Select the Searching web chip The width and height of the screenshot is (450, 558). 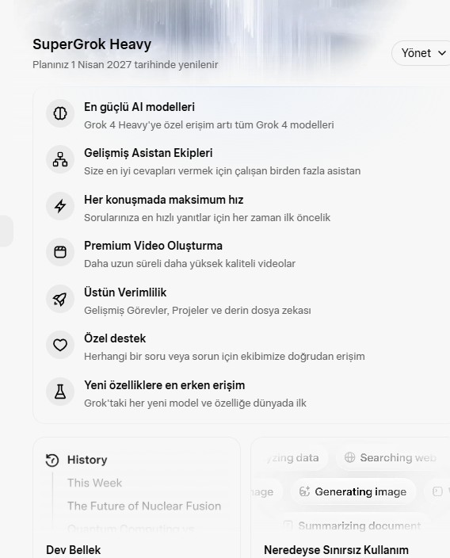click(391, 457)
